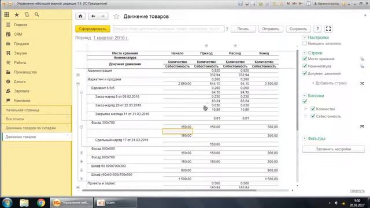Viewport: 370px width, 208px height.
Task: Click settings icon beside Место хранения
Action: click(x=362, y=59)
